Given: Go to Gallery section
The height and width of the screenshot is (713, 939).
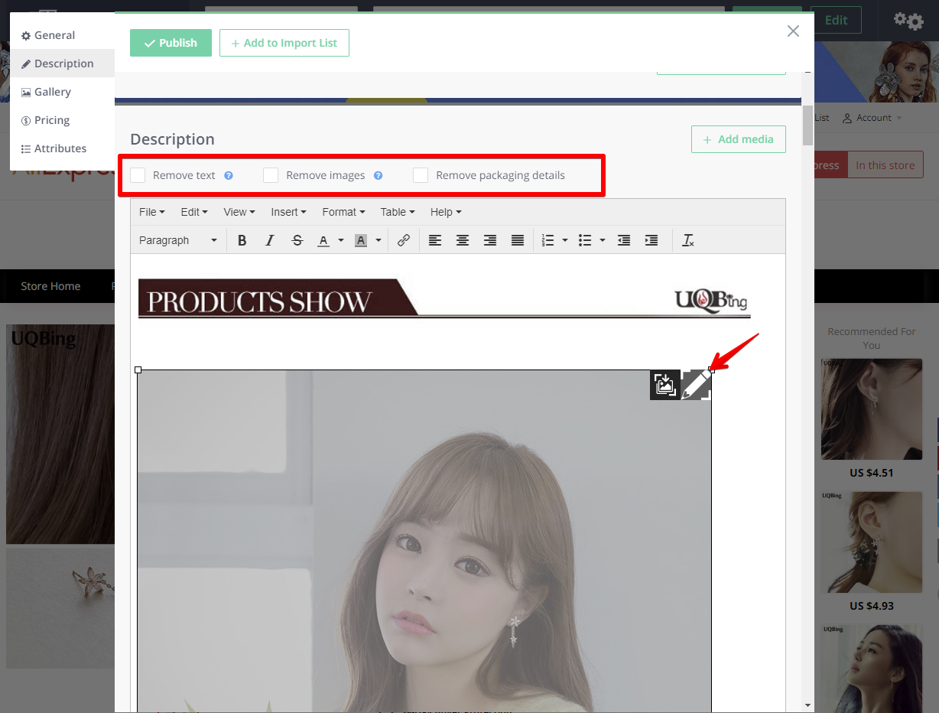Looking at the screenshot, I should coord(62,92).
